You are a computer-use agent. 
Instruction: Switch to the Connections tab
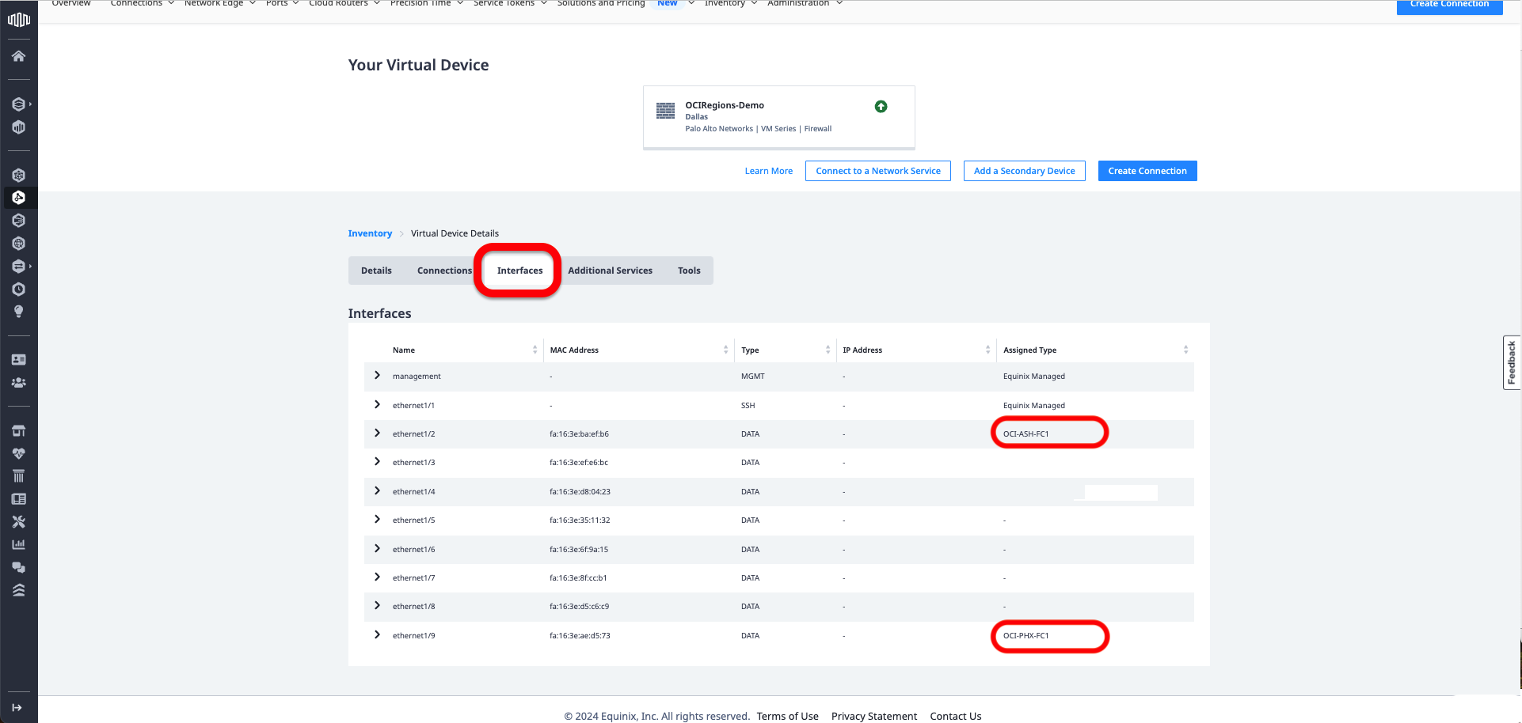[x=444, y=271]
